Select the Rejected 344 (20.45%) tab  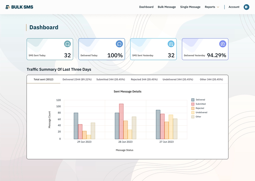coord(144,79)
